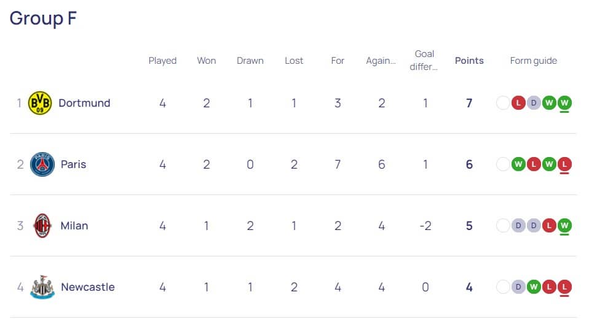Click Paris's first green W badge
The width and height of the screenshot is (589, 330).
[x=518, y=164]
